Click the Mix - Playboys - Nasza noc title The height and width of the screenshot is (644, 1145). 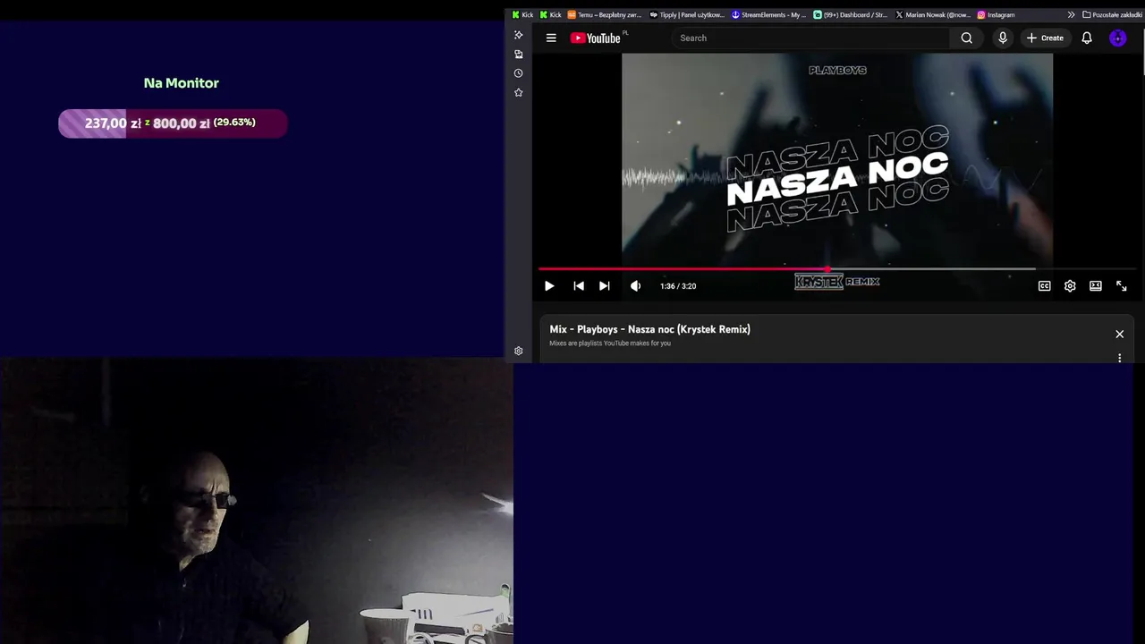(x=649, y=329)
